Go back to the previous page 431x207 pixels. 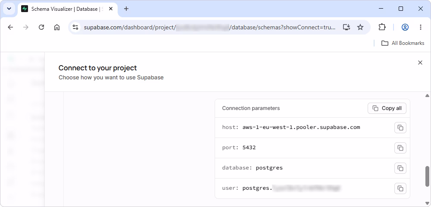(10, 27)
